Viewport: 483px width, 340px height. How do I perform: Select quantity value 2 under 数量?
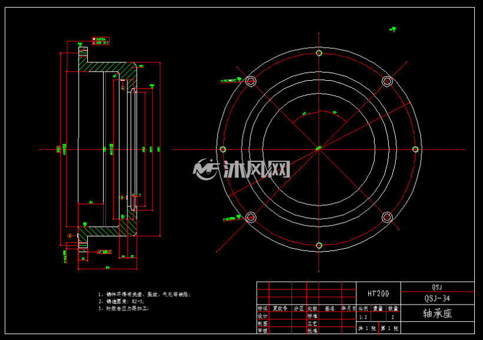click(393, 317)
